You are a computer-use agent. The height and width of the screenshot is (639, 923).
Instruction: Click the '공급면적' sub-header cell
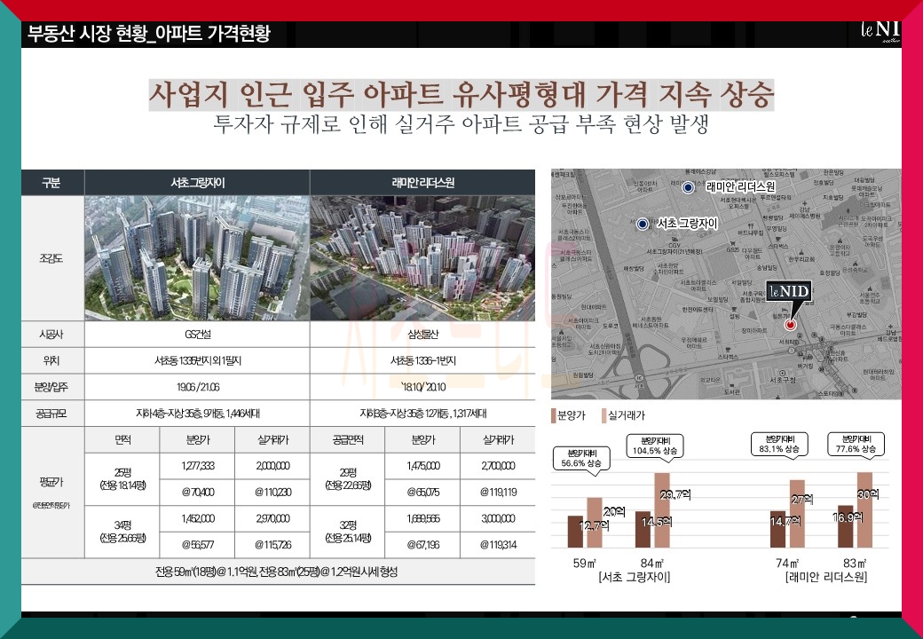347,439
